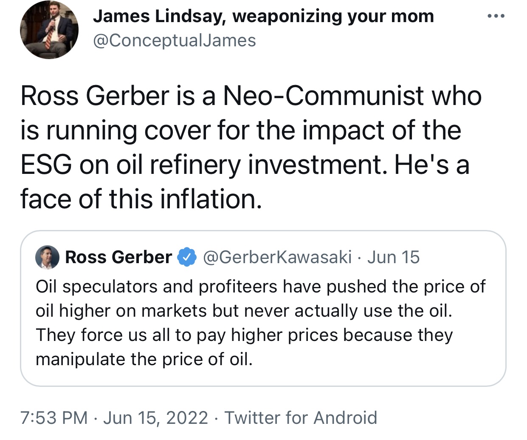Viewport: 527px width, 440px height.
Task: Click the line 'is running cover for the impact'
Action: coord(241,130)
